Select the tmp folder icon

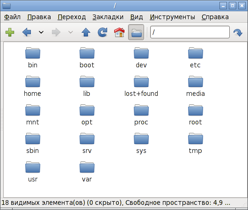pyautogui.click(x=196, y=139)
